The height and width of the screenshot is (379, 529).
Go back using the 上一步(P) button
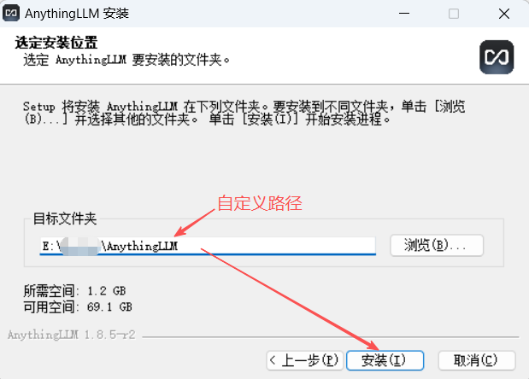[305, 360]
